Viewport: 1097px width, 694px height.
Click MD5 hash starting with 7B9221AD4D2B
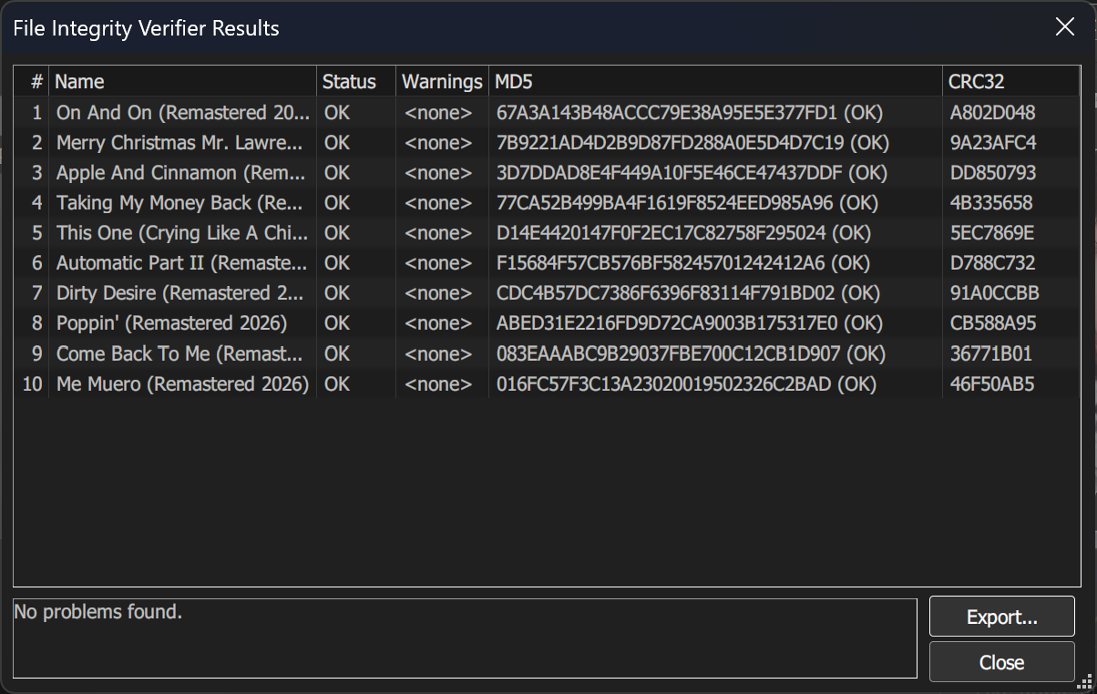pos(693,143)
